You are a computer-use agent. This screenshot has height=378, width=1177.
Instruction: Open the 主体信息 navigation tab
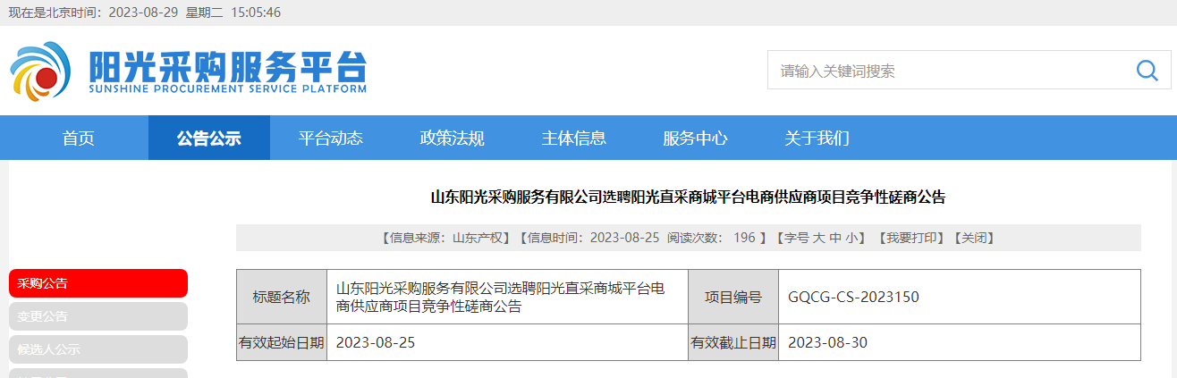coord(573,139)
